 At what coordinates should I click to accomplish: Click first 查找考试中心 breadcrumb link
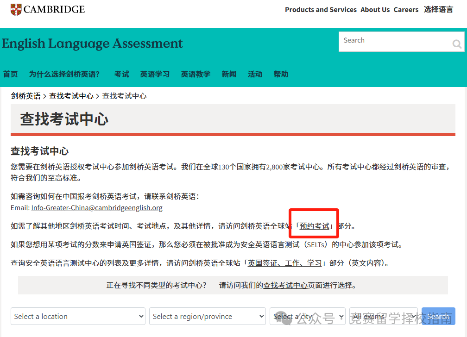[71, 96]
